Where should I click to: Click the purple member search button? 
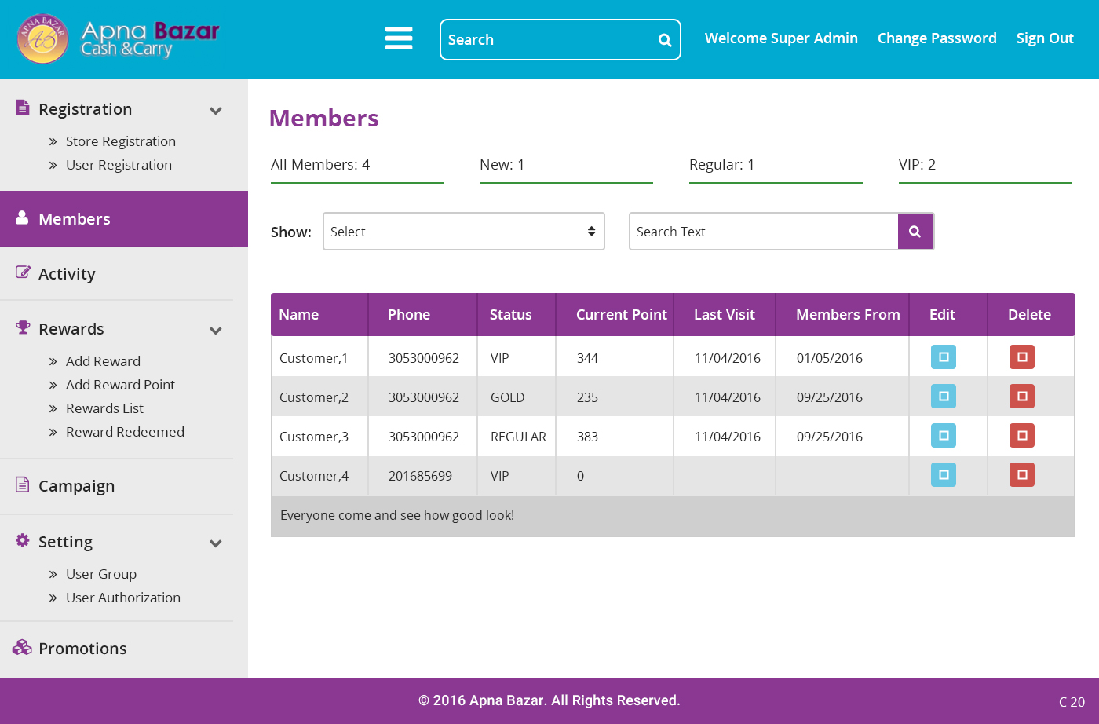tap(915, 232)
